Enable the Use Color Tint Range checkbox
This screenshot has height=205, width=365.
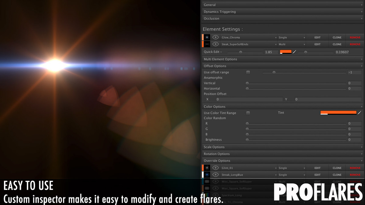click(248, 113)
